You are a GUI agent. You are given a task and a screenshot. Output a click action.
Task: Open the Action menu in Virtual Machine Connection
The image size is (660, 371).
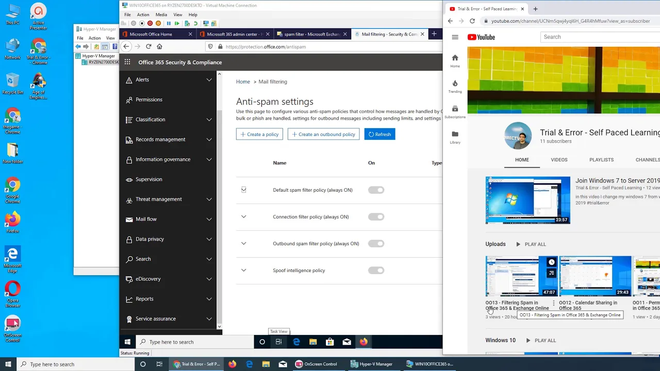pyautogui.click(x=143, y=14)
